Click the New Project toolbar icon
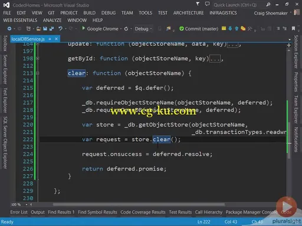302x226 pixels. [28, 29]
